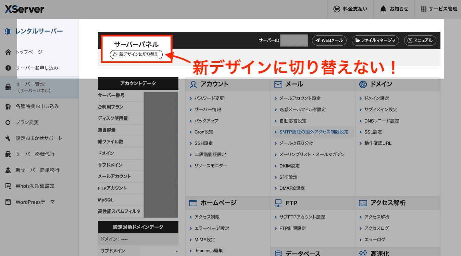This screenshot has width=461, height=256.
Task: Click the window icon beside ホームページ heading
Action: pos(193,203)
